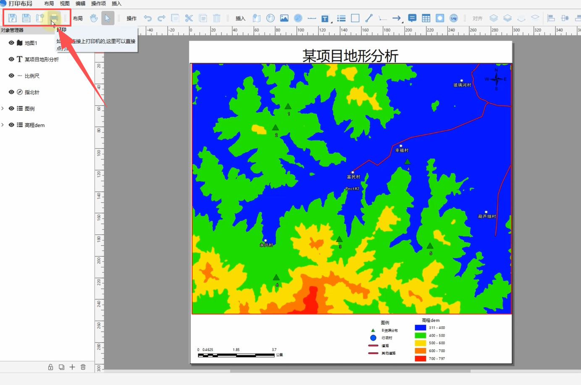
Task: Open the 布局 menu
Action: pyautogui.click(x=49, y=4)
